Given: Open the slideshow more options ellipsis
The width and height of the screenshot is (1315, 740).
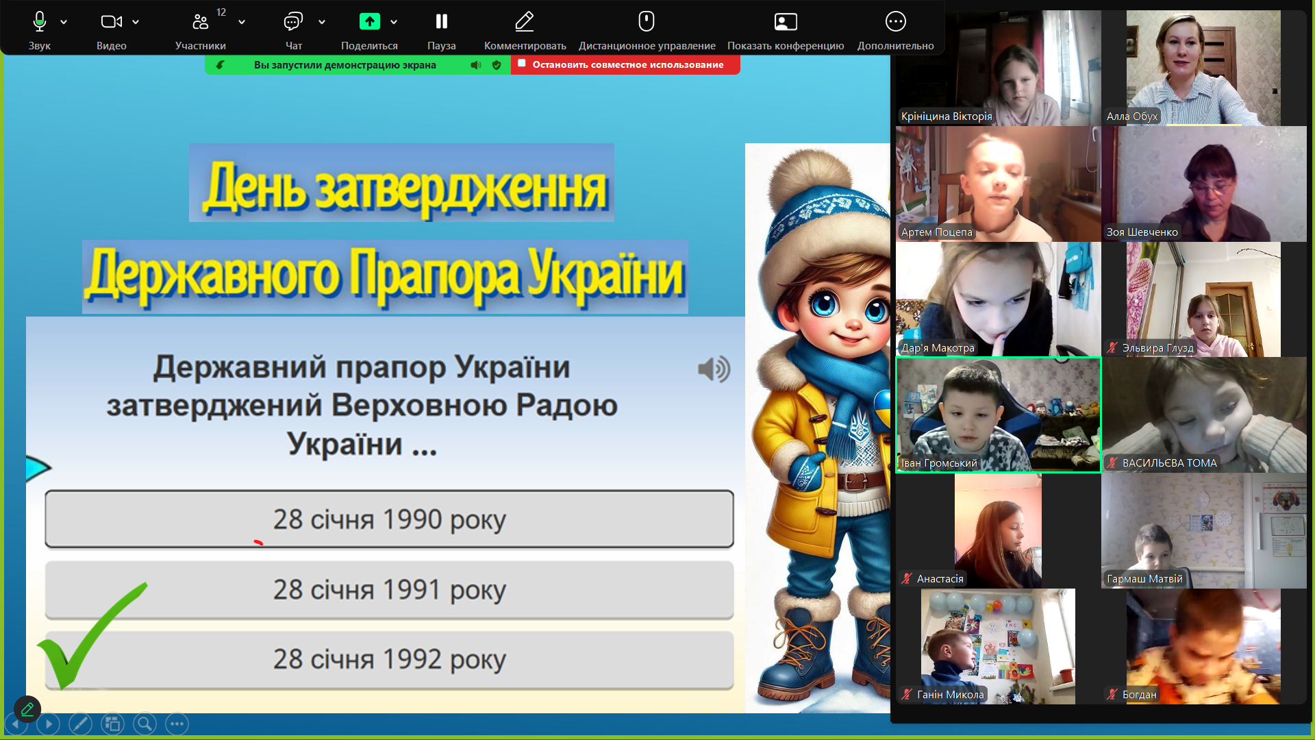Looking at the screenshot, I should (x=177, y=724).
